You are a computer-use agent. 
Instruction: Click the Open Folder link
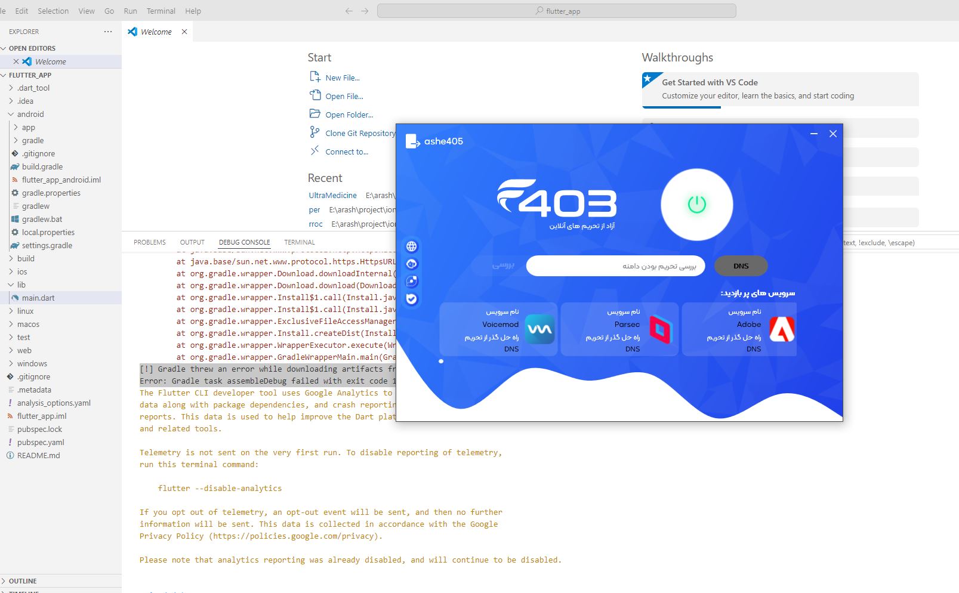point(349,115)
